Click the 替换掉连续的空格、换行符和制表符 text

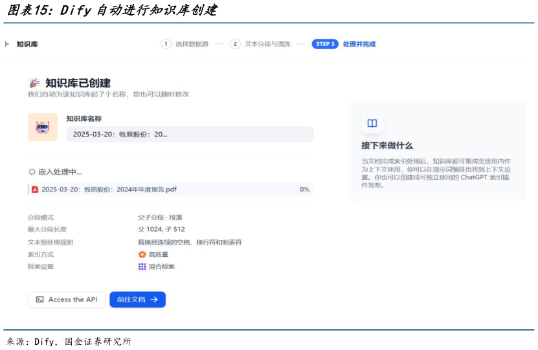[x=190, y=243]
